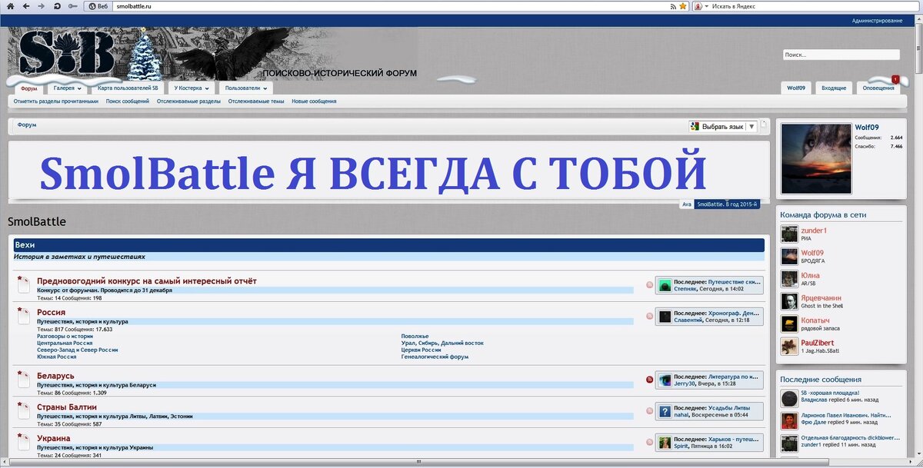Click RSS feed icon in address bar

click(673, 6)
